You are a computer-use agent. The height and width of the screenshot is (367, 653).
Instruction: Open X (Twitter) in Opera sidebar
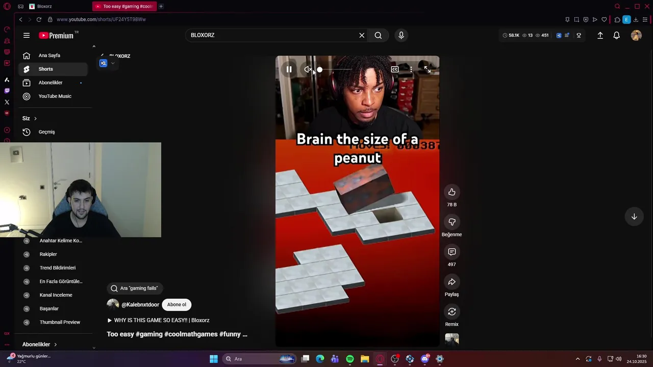click(7, 102)
